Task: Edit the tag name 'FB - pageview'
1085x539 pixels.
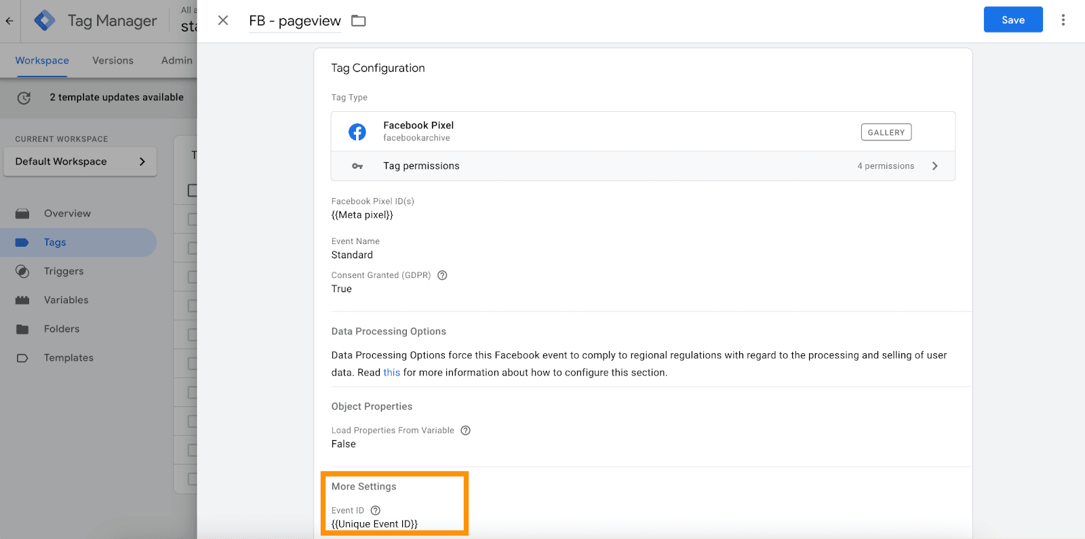Action: coord(295,21)
